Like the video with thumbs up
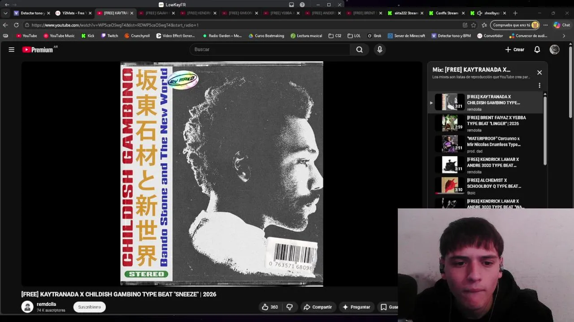This screenshot has height=322, width=574. click(270, 307)
